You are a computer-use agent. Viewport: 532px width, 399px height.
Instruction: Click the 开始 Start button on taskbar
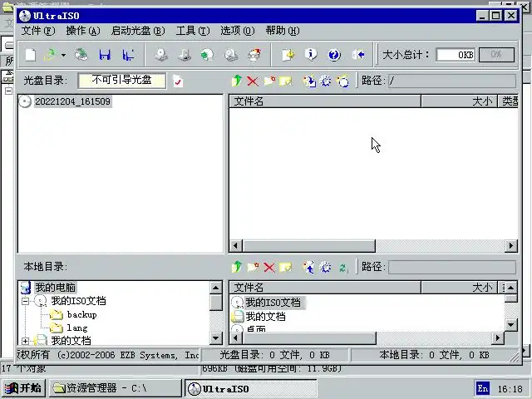point(23,388)
